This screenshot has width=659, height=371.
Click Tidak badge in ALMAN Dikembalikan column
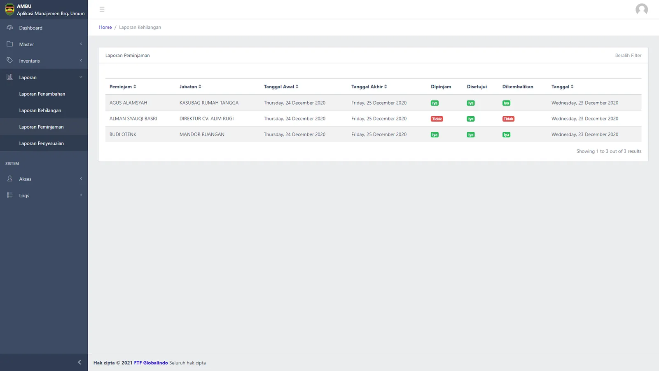tap(508, 119)
